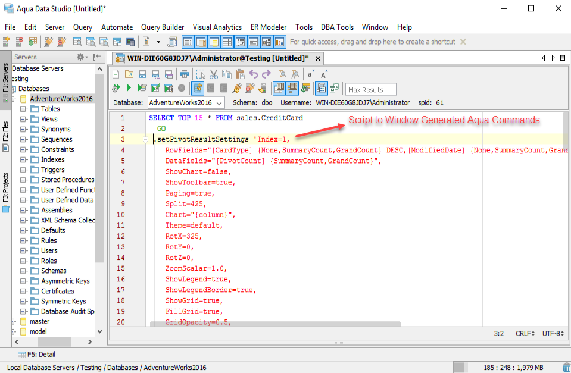
Task: Show the tab list button at top right
Action: point(563,58)
